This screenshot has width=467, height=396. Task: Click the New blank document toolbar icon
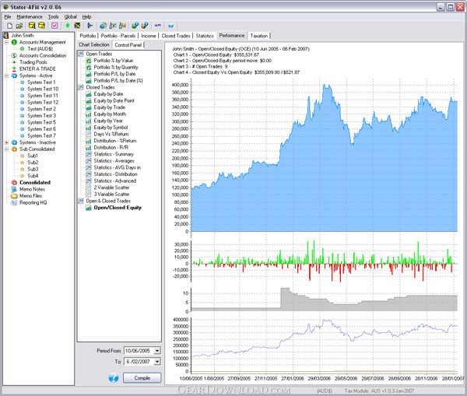9,26
